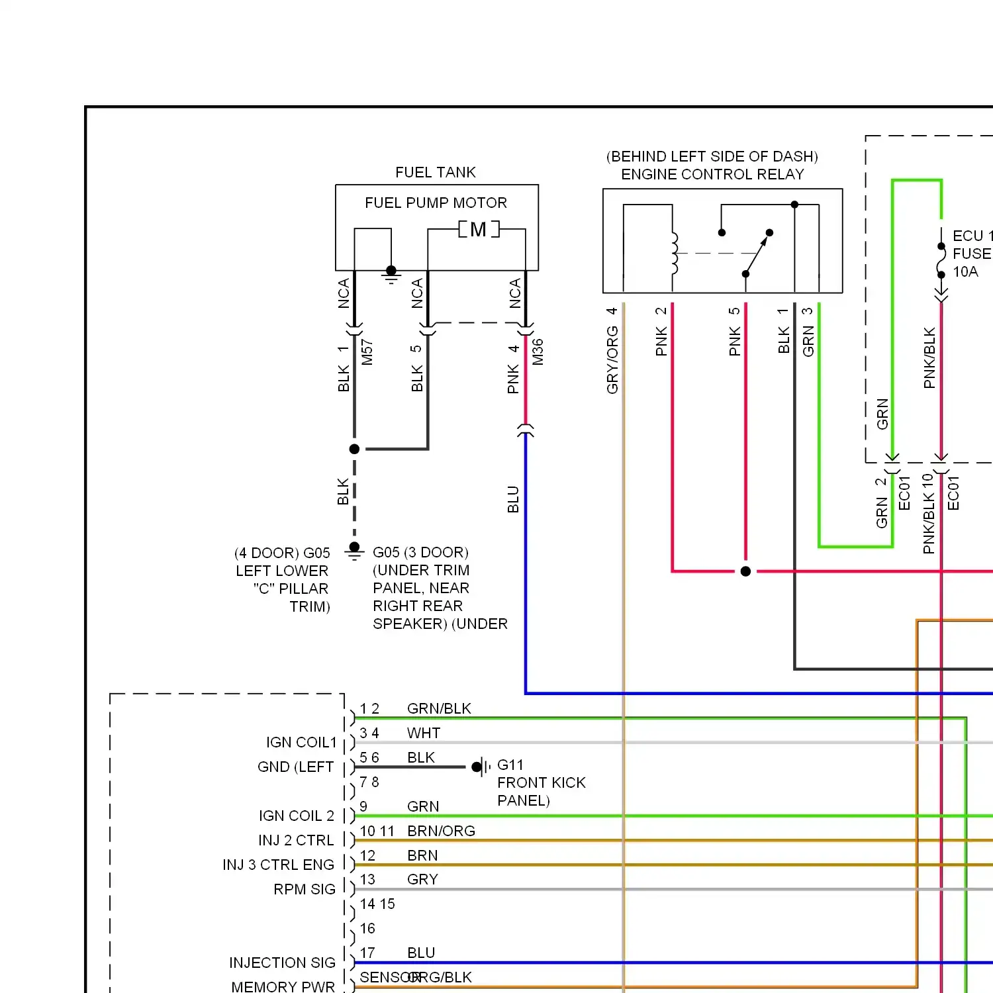Select the G11 label

click(510, 765)
